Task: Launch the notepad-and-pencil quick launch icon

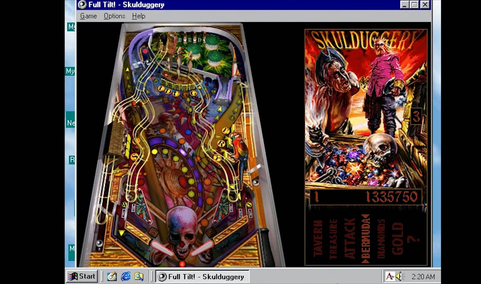Action: coord(112,276)
